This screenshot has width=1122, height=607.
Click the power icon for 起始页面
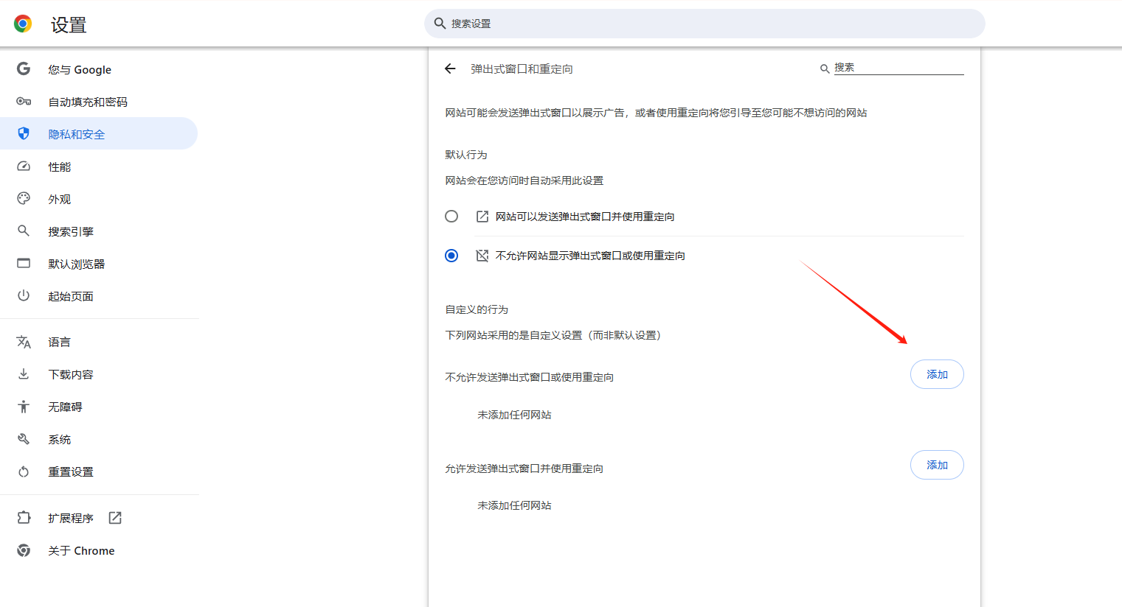tap(24, 295)
